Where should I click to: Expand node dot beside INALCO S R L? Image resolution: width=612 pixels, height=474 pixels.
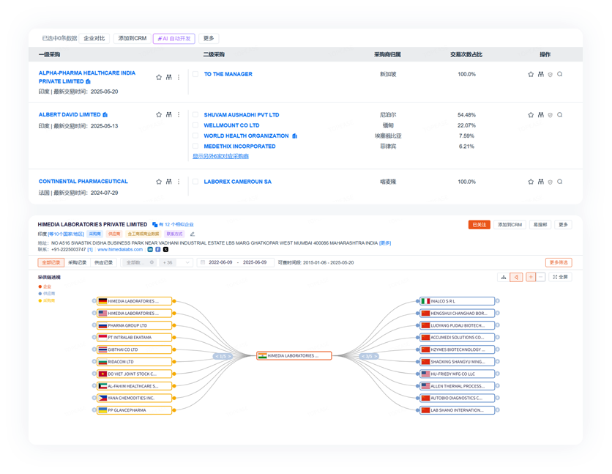tap(497, 301)
